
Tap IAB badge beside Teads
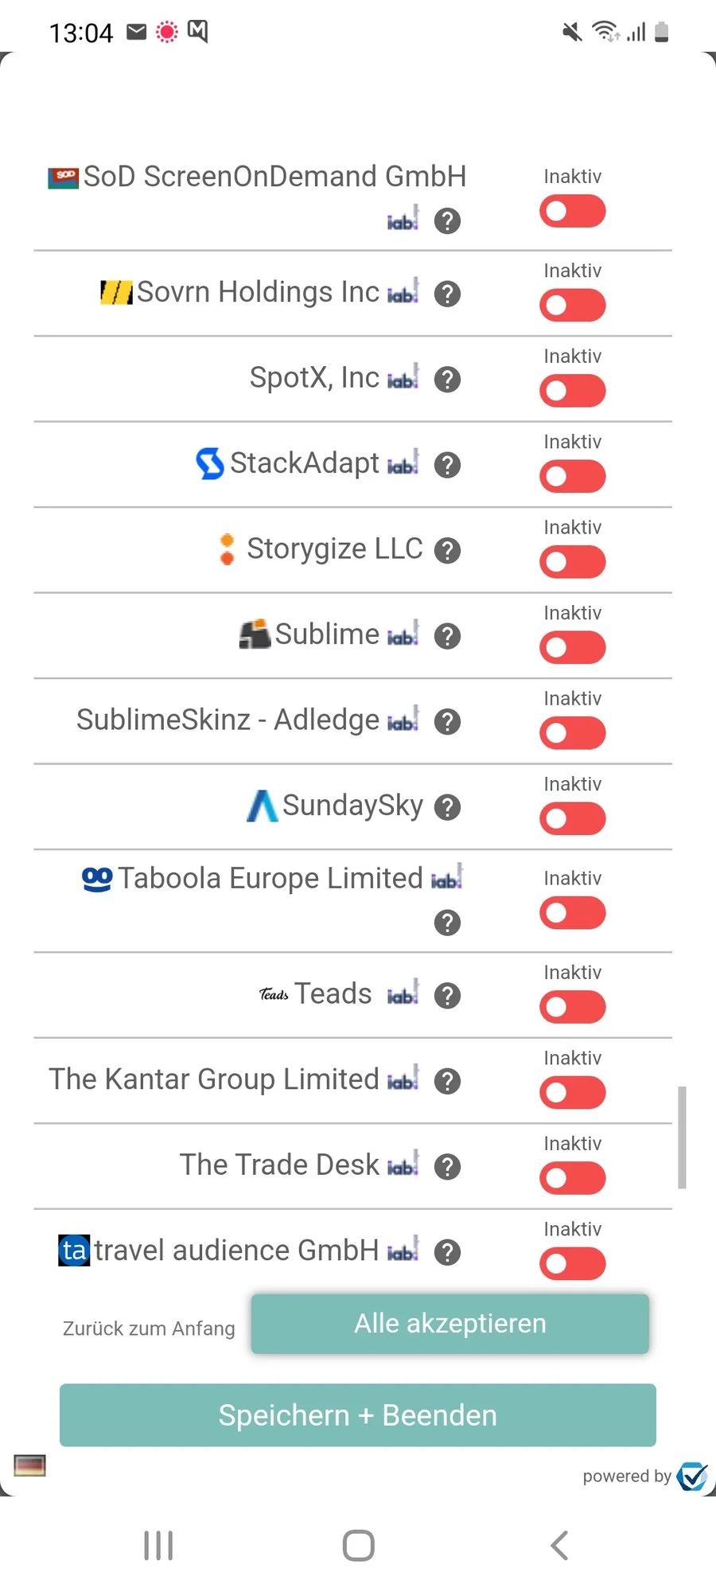click(x=403, y=994)
